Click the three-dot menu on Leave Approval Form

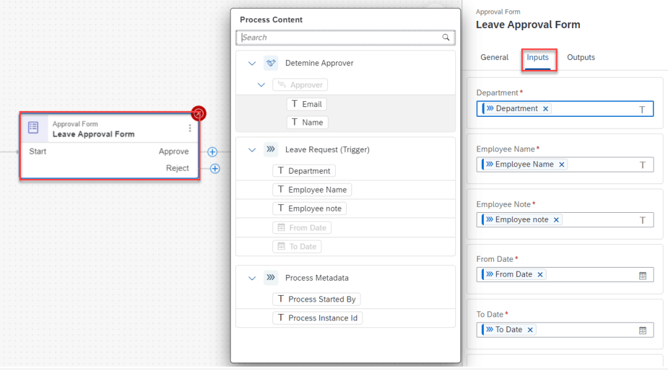coord(190,129)
